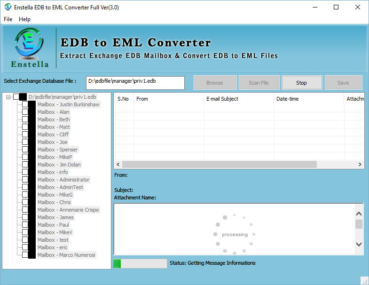This screenshot has height=285, width=369.
Task: Check the Mailbox - Justin Burkinshaw checkbox
Action: click(25, 104)
